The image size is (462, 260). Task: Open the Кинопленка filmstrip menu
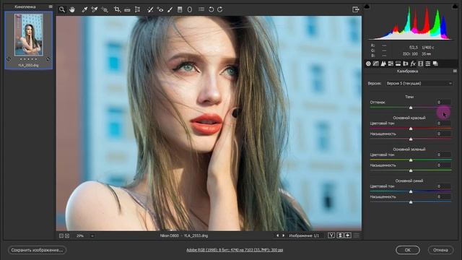pos(51,6)
